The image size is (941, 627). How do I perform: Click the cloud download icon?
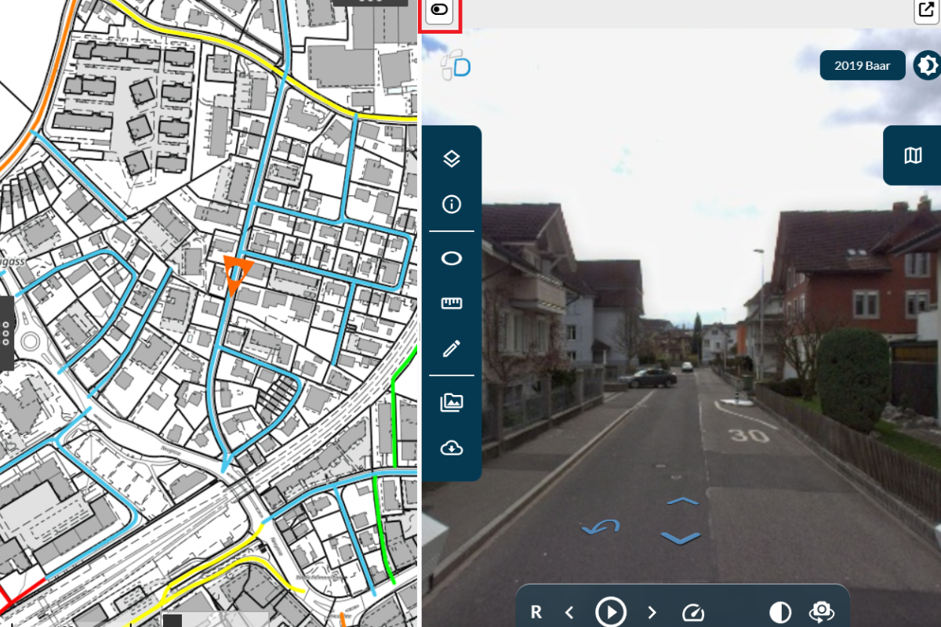[x=452, y=448]
